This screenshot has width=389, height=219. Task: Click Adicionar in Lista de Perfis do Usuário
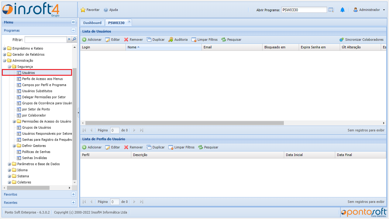[x=92, y=147]
